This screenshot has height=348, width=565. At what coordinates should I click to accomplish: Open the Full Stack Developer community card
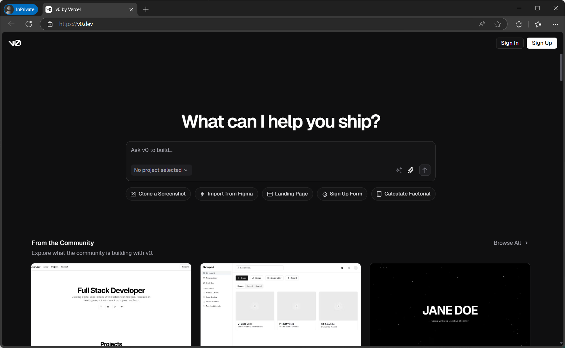[x=111, y=305]
